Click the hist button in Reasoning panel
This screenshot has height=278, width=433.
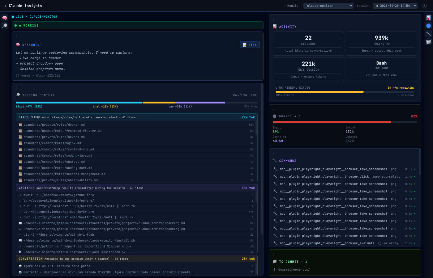click(x=250, y=45)
